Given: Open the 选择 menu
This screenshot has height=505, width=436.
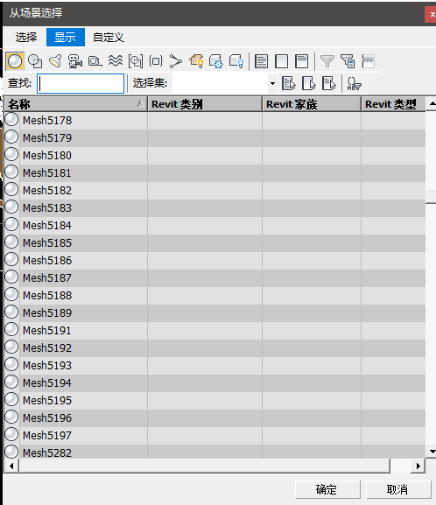Looking at the screenshot, I should (x=26, y=38).
